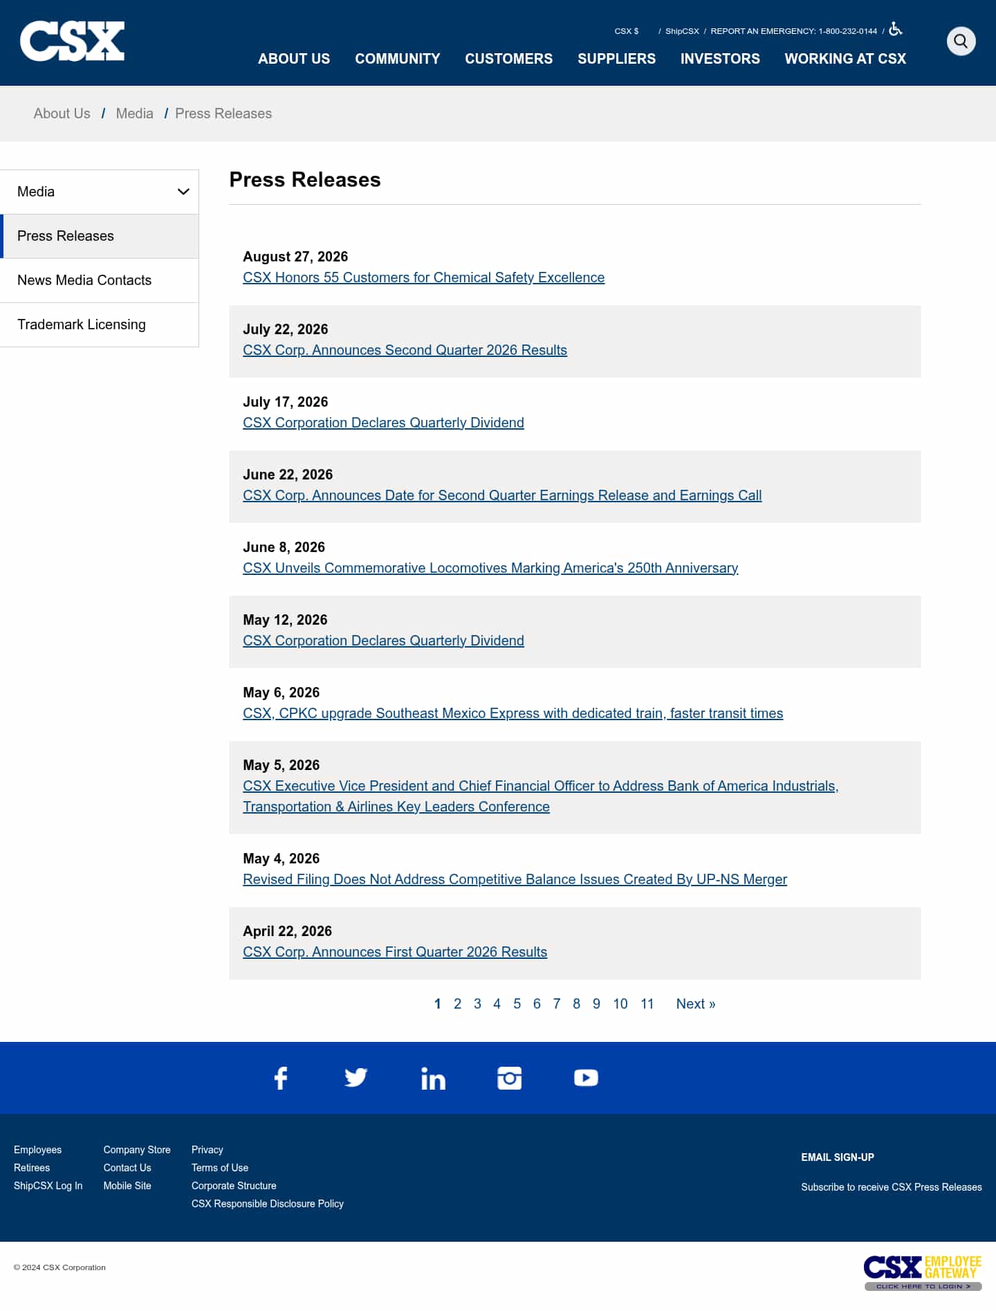The height and width of the screenshot is (1311, 996).
Task: Go to page 7 of results
Action: point(557,1004)
